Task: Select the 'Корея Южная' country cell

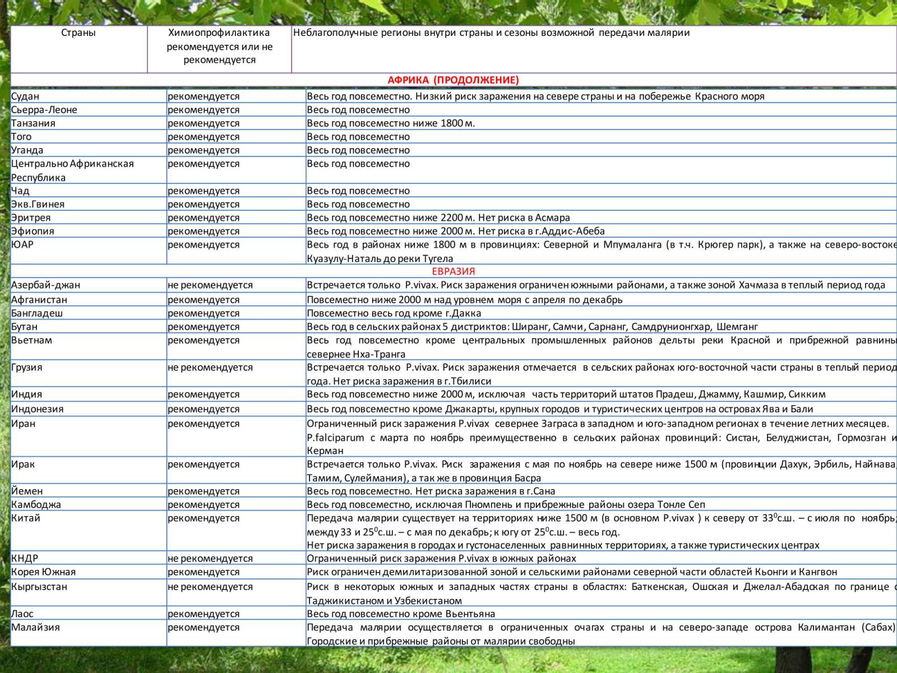Action: (x=89, y=572)
